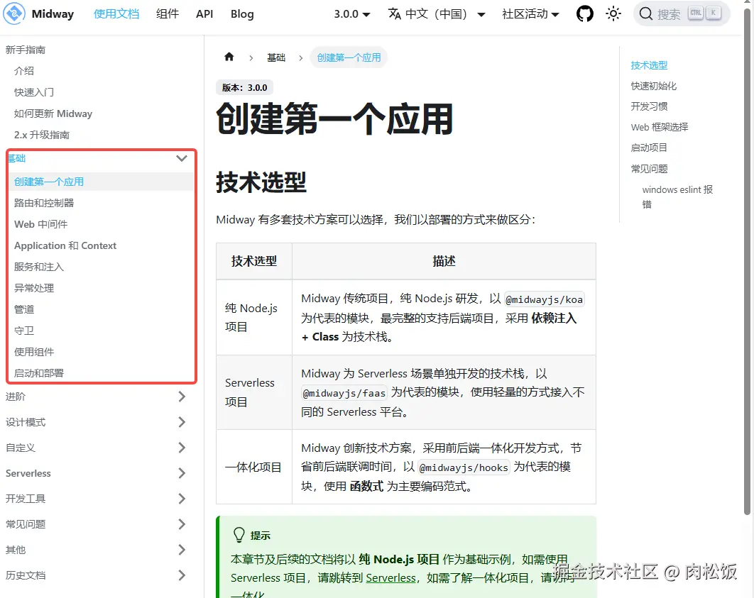The image size is (754, 598).
Task: Open the 使用文档 nav tab
Action: pos(116,14)
